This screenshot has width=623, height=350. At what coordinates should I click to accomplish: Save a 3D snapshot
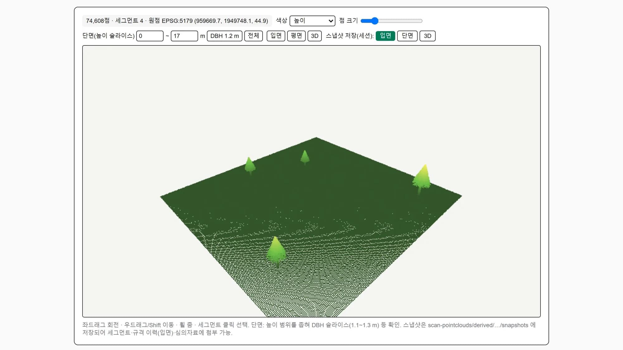pos(427,36)
